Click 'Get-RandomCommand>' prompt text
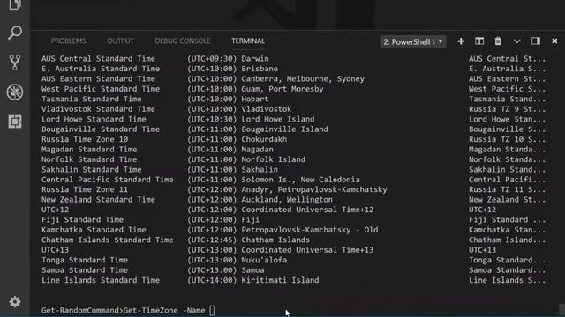The width and height of the screenshot is (565, 317). (82, 310)
